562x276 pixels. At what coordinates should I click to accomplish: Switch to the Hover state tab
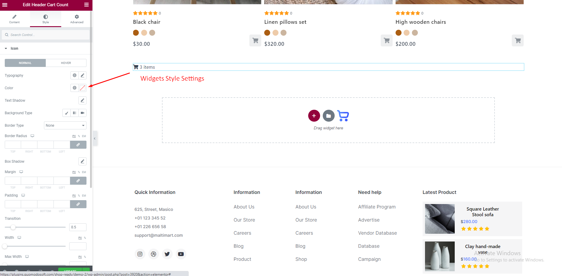click(66, 63)
